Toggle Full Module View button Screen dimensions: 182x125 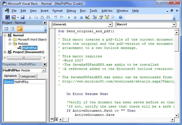pyautogui.click(x=56, y=120)
